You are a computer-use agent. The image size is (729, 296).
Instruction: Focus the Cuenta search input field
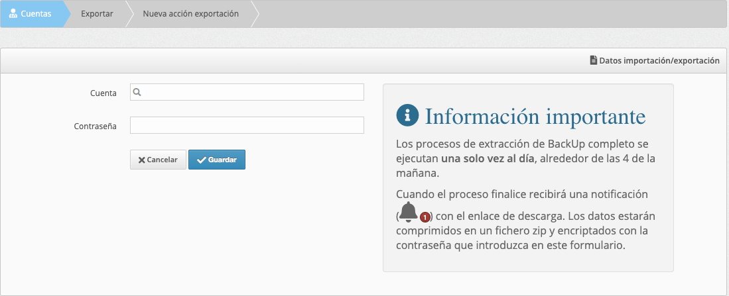point(252,93)
